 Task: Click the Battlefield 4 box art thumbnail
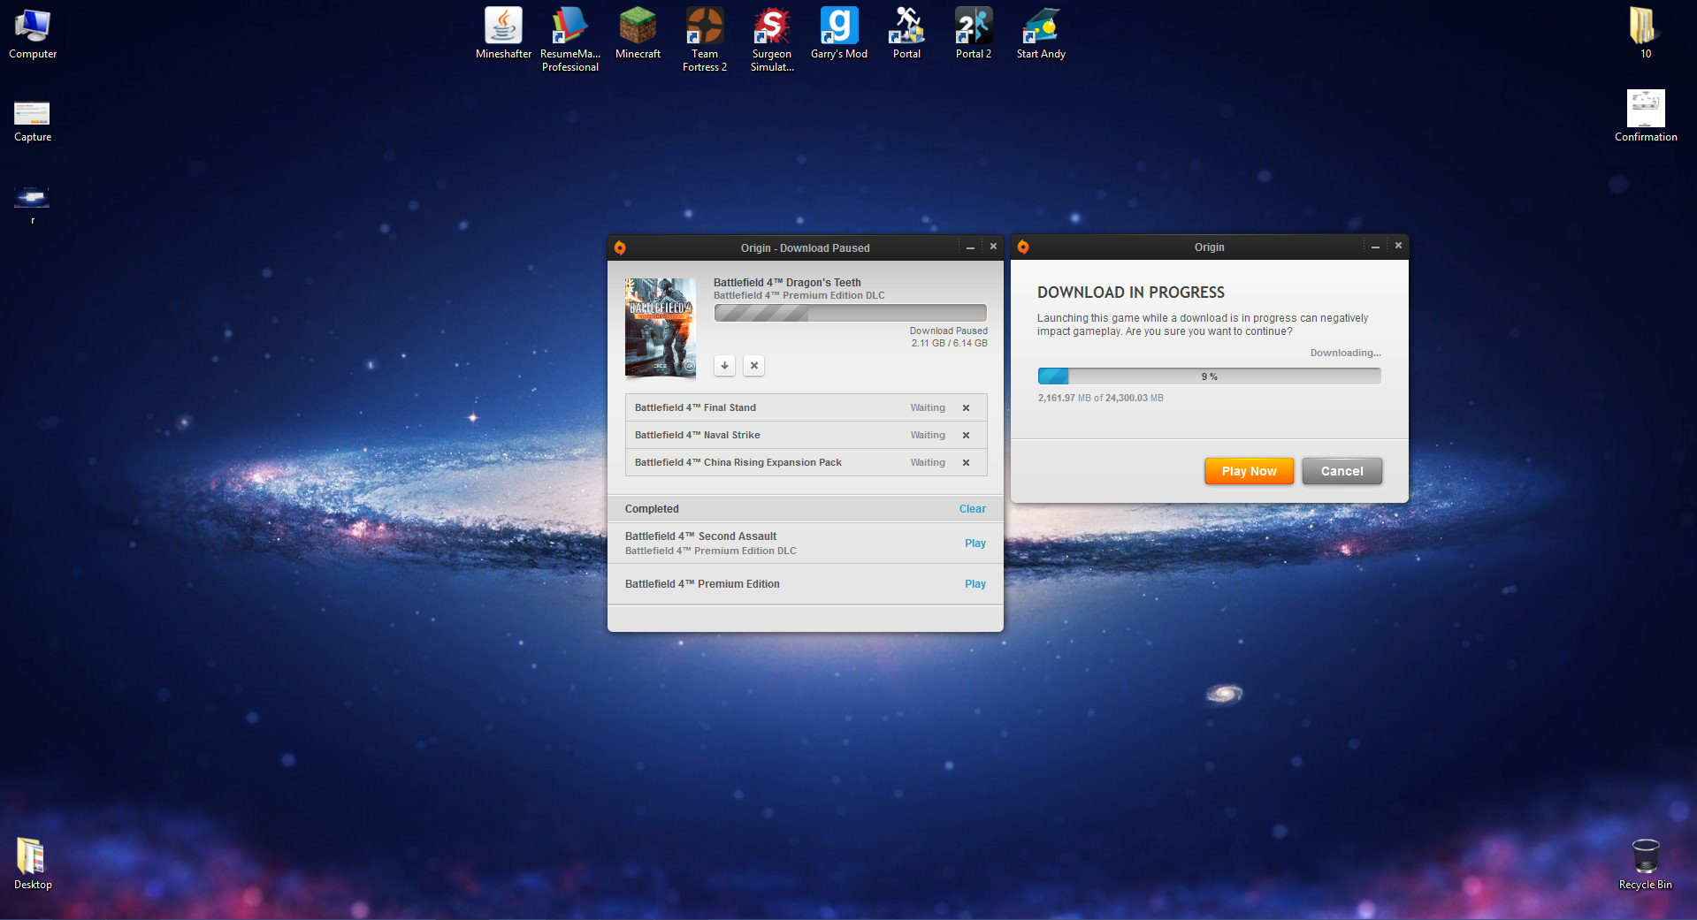(661, 328)
